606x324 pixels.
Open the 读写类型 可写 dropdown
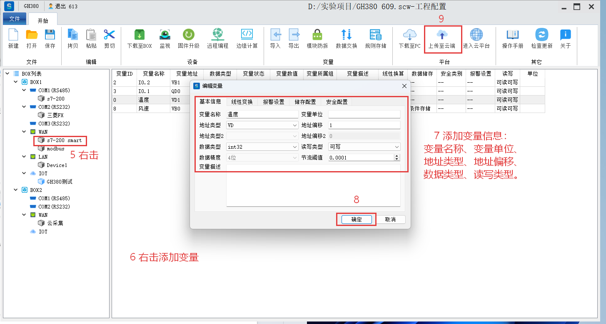[x=364, y=147]
